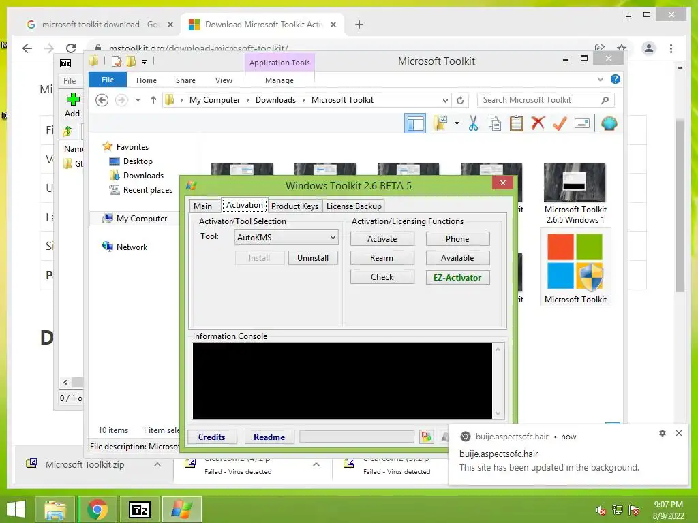
Task: Select the Activation tab
Action: click(245, 205)
